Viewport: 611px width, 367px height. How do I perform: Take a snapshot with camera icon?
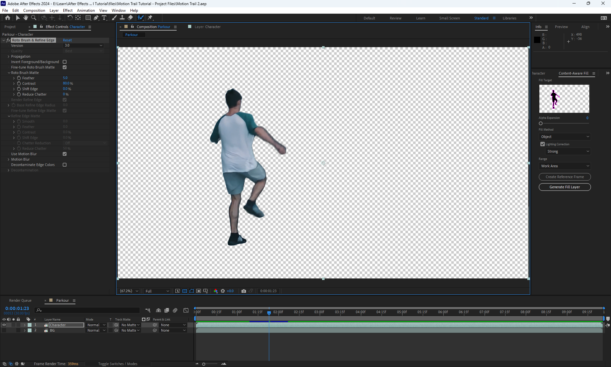coord(244,291)
